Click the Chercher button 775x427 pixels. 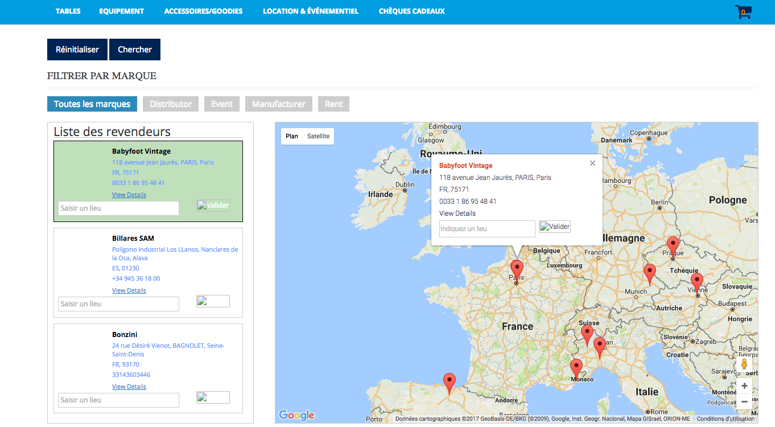pos(135,50)
